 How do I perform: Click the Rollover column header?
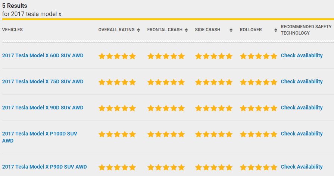tap(251, 30)
